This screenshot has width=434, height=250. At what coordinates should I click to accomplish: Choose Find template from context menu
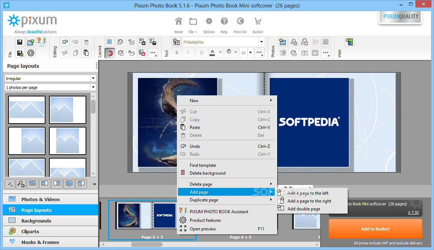(x=227, y=165)
